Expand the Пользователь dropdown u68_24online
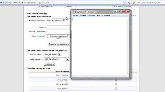The width and height of the screenshot is (165, 92). click(60, 54)
